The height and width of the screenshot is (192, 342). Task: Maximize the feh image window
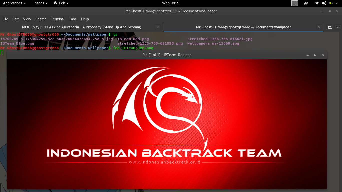pos(315,55)
